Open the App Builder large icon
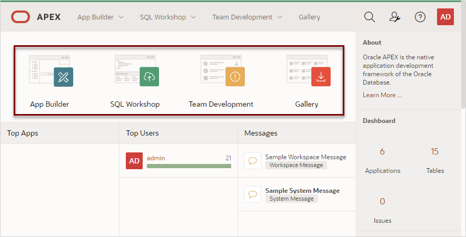466x237 pixels. (x=51, y=70)
